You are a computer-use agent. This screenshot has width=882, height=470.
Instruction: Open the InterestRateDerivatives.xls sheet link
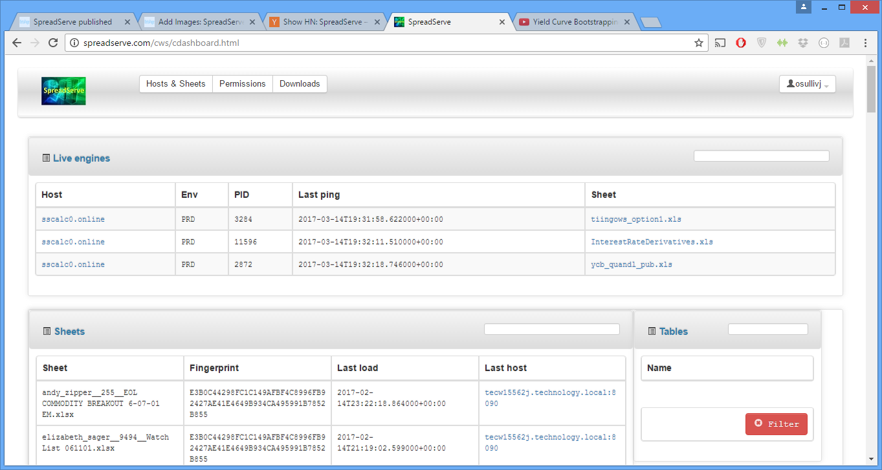coord(652,242)
